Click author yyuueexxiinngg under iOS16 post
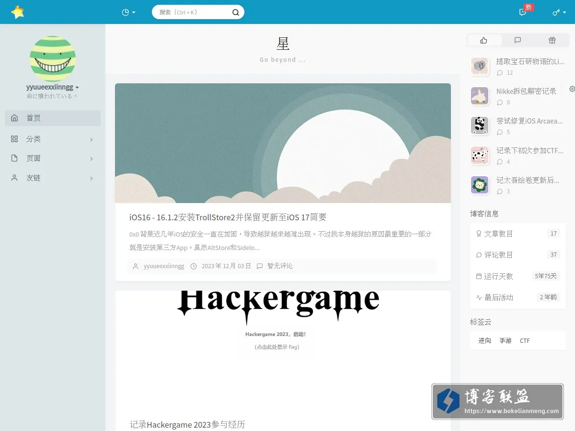 click(164, 266)
